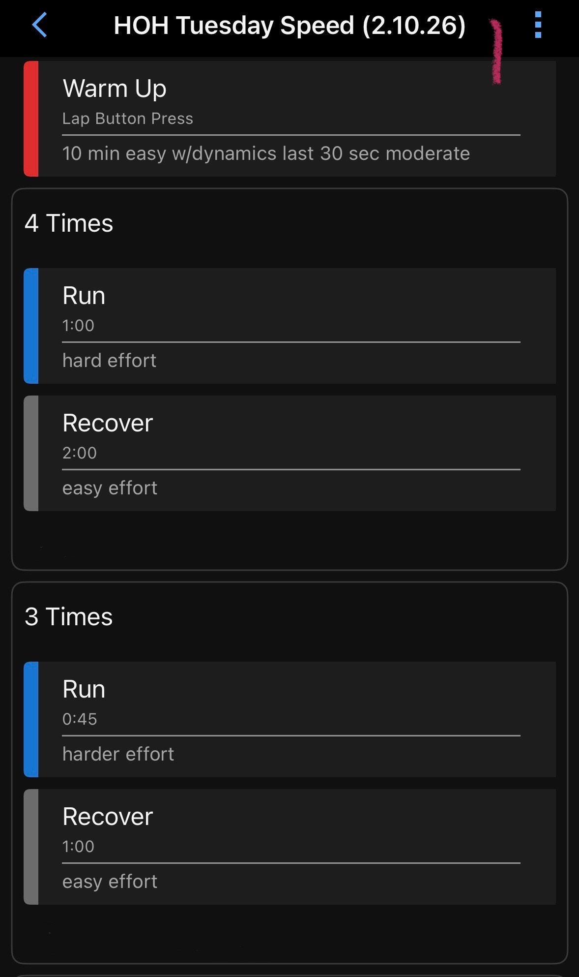Tap the HOH Tuesday Speed workout title
Viewport: 579px width, 977px height.
pos(289,26)
